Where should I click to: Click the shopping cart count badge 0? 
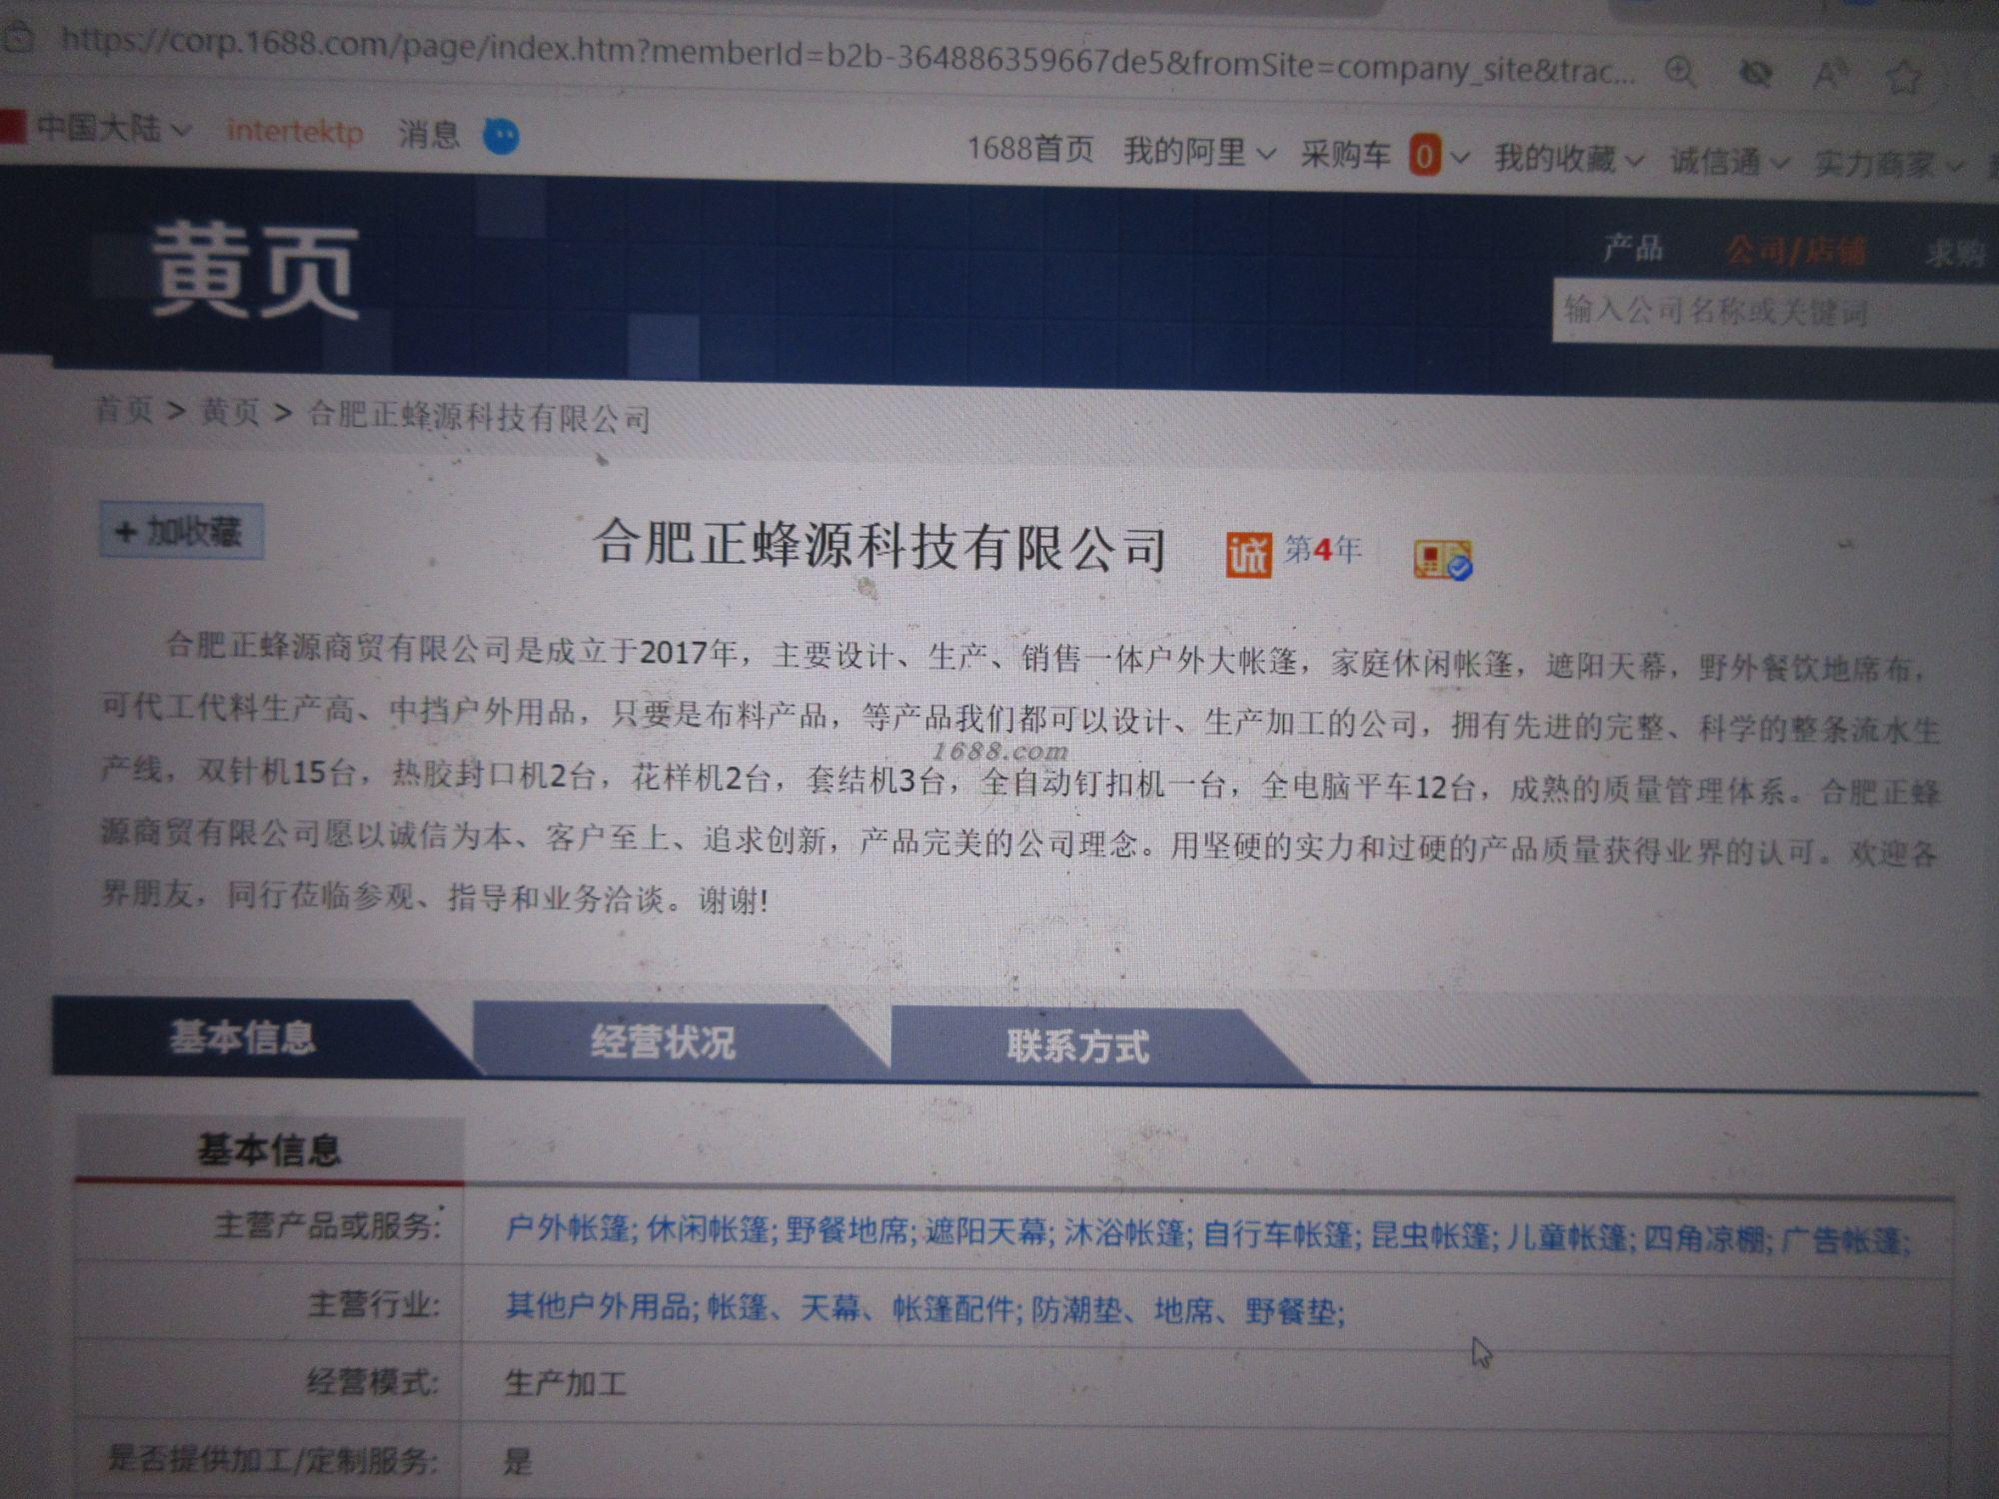(1425, 155)
